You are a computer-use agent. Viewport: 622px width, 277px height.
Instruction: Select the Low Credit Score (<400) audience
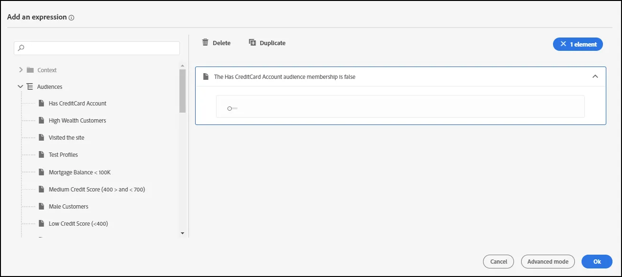[x=79, y=223]
